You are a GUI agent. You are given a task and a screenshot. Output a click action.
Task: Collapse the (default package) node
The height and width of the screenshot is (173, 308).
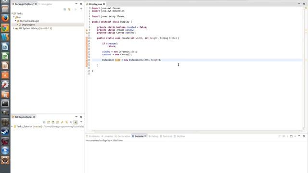[x=15, y=21]
